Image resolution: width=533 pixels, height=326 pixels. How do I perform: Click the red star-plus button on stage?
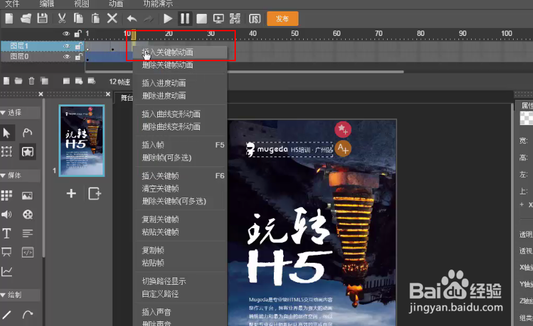[x=342, y=129]
